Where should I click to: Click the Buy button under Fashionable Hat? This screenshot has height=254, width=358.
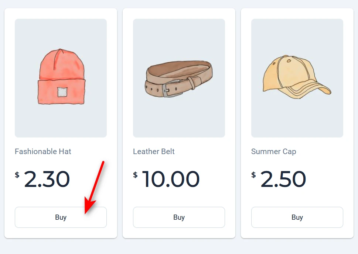[x=61, y=217]
